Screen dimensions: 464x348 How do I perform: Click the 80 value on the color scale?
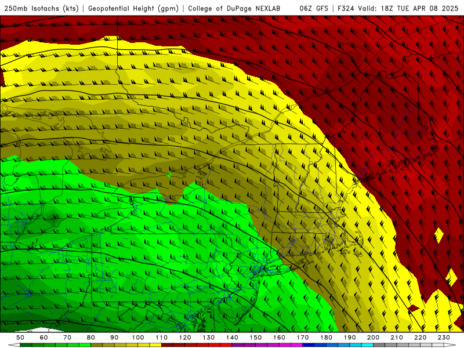(91, 338)
